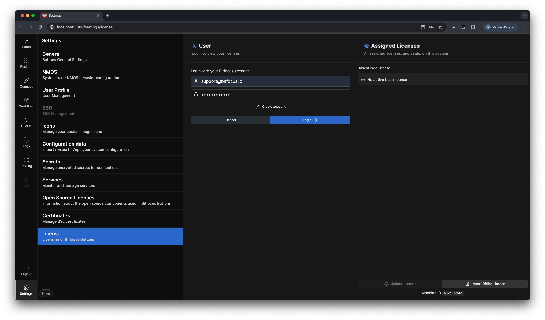This screenshot has width=545, height=320.
Task: Open Icons settings
Action: 110,129
